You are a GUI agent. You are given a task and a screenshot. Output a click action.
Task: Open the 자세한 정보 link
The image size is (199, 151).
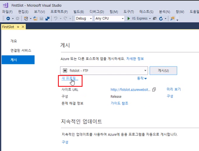(x=135, y=59)
